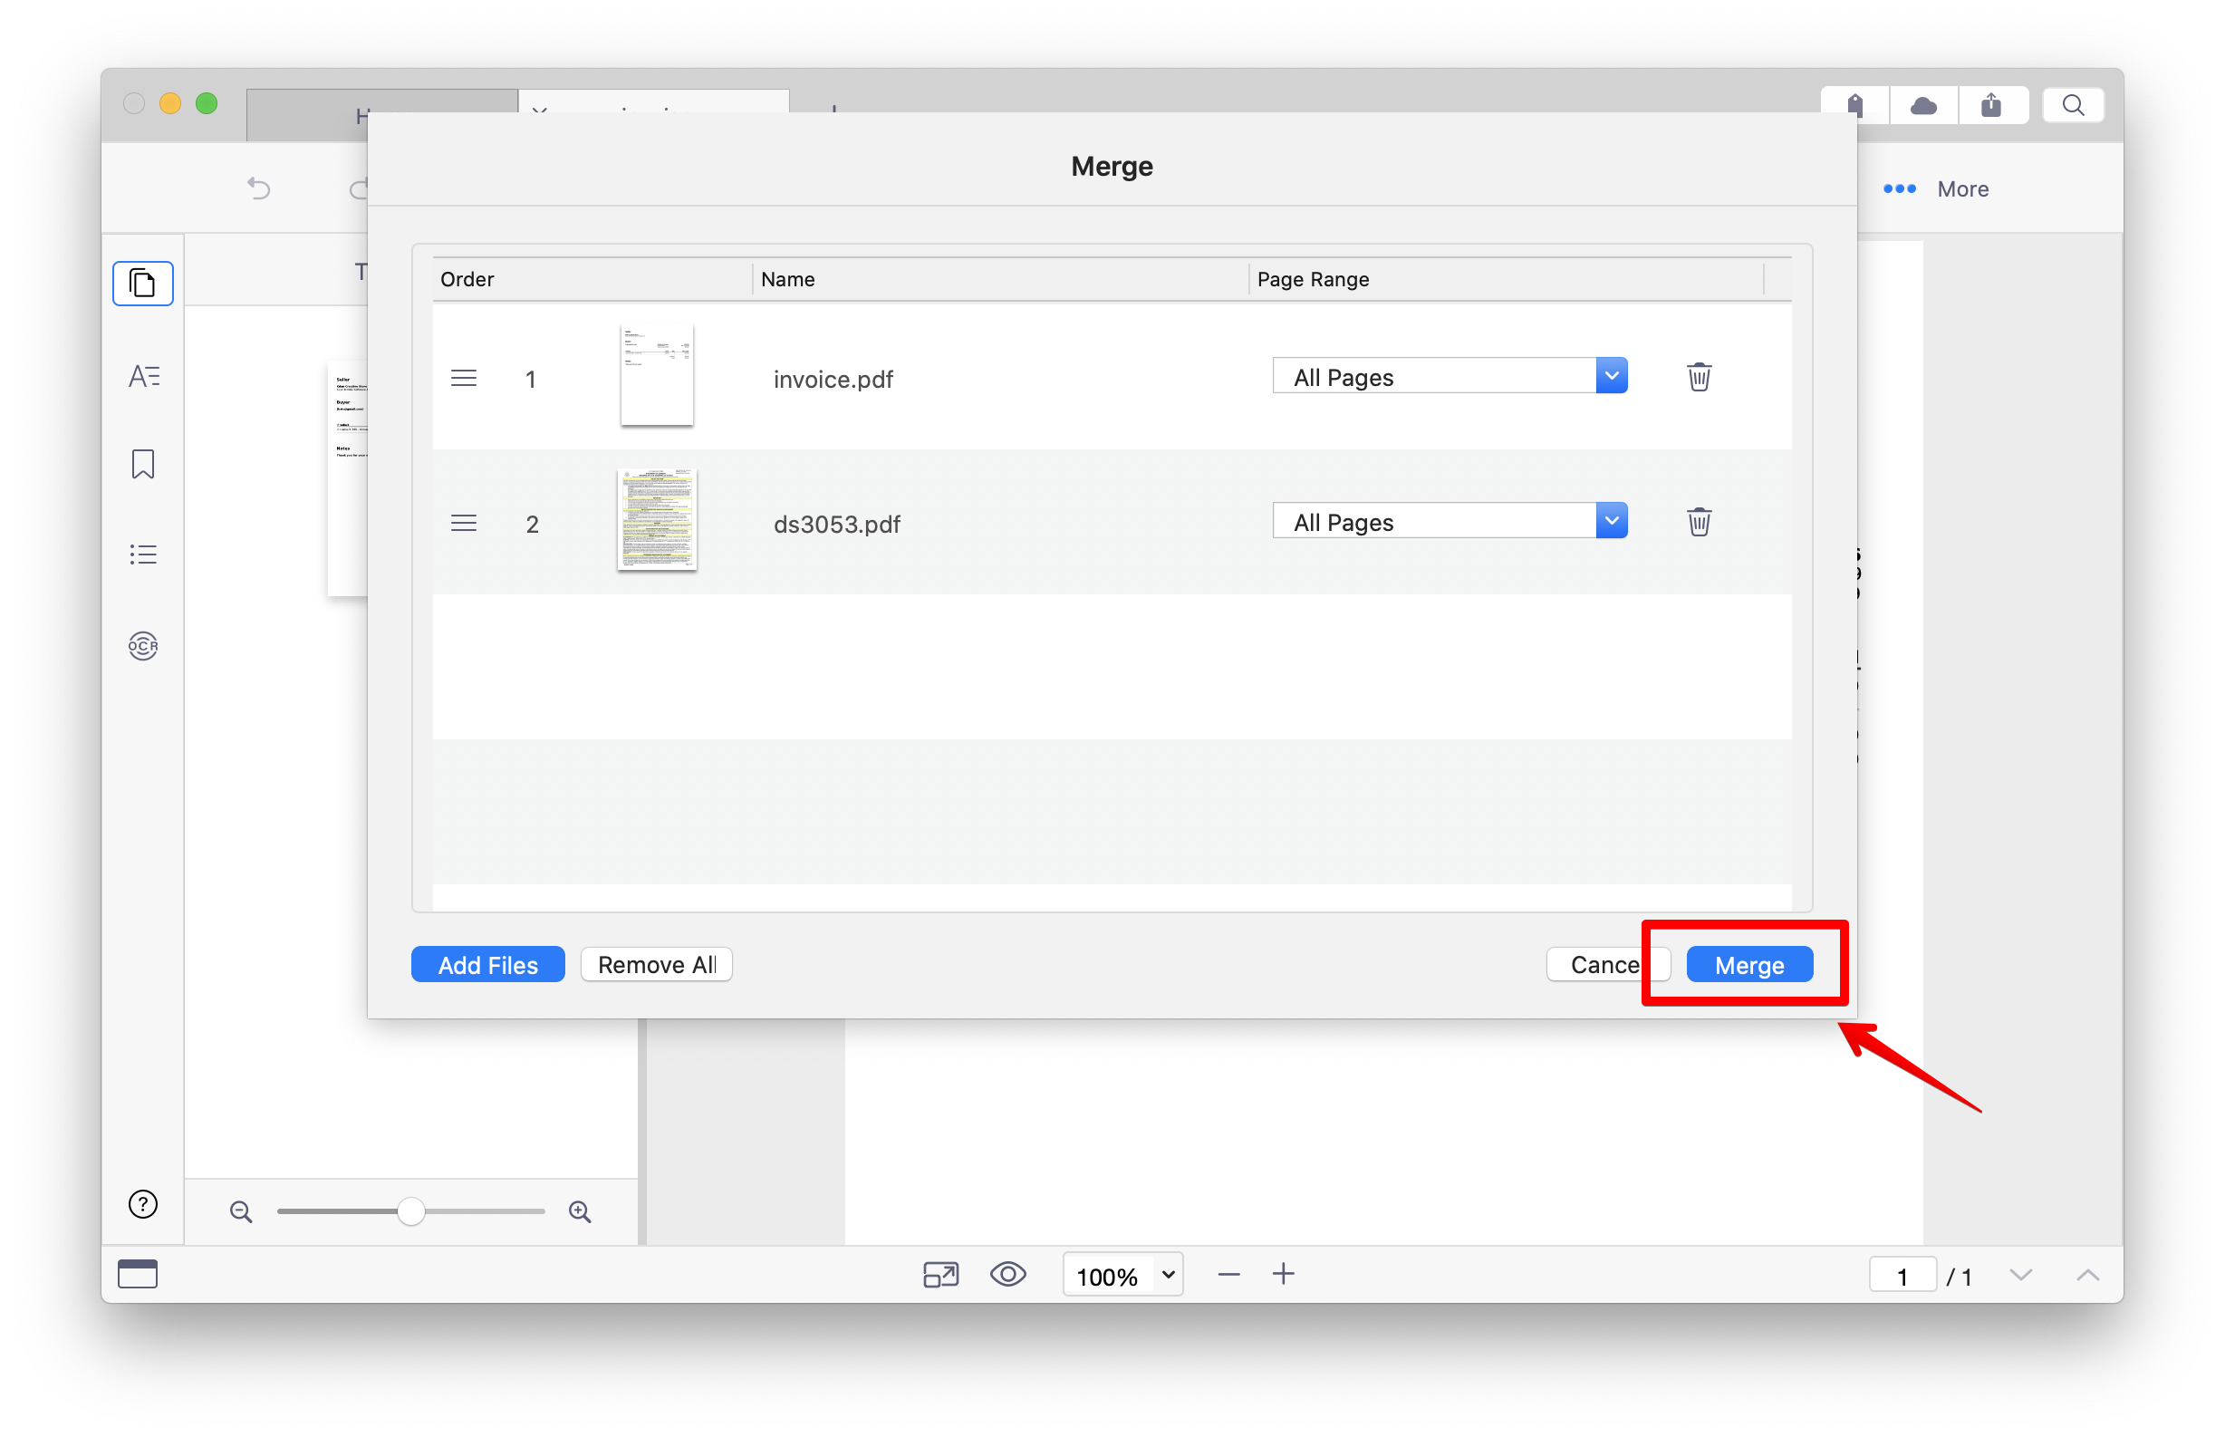The image size is (2225, 1437).
Task: Grab the reorder handle for invoice.pdf
Action: click(464, 378)
